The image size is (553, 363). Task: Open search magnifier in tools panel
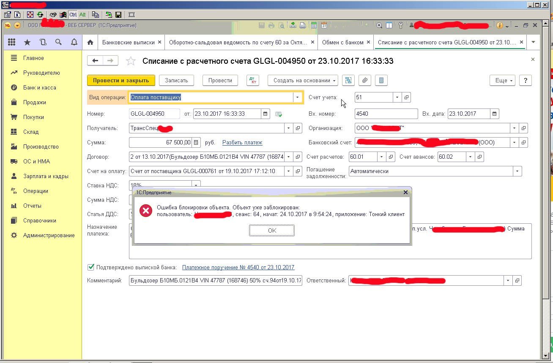coord(58,42)
